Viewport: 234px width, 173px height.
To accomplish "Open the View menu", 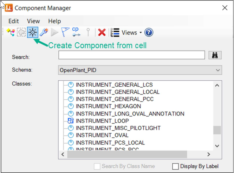I will (x=33, y=21).
